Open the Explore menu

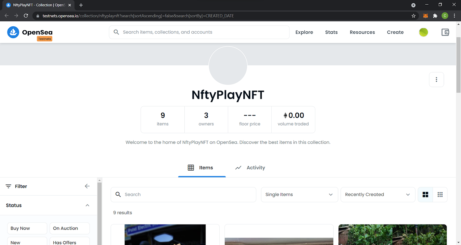tap(304, 32)
